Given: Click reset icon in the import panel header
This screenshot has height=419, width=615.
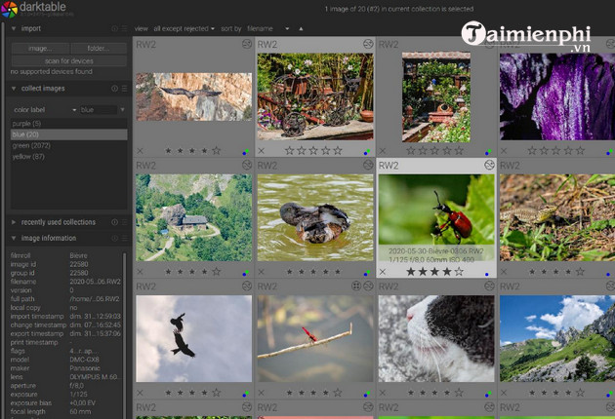Looking at the screenshot, I should 114,28.
